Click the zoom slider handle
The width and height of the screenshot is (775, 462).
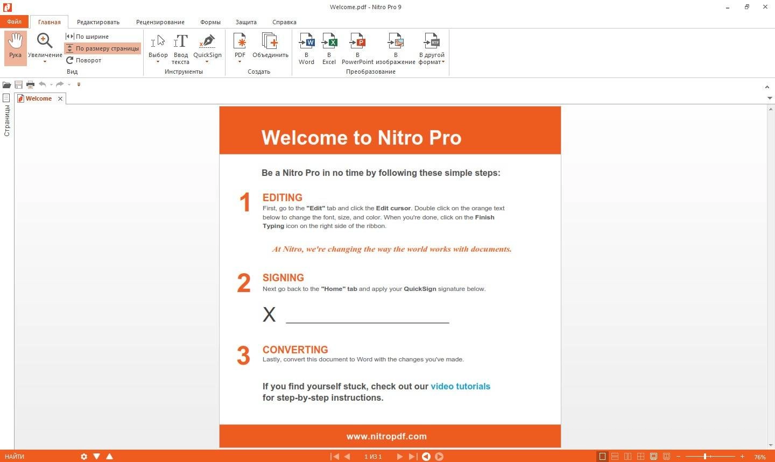(704, 457)
